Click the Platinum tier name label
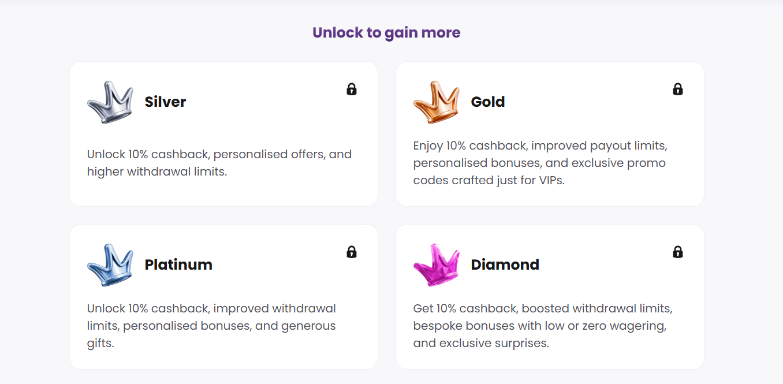783x384 pixels. (x=178, y=264)
